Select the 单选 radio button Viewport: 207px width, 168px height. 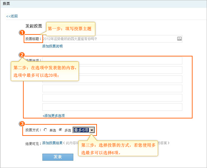[45, 130]
